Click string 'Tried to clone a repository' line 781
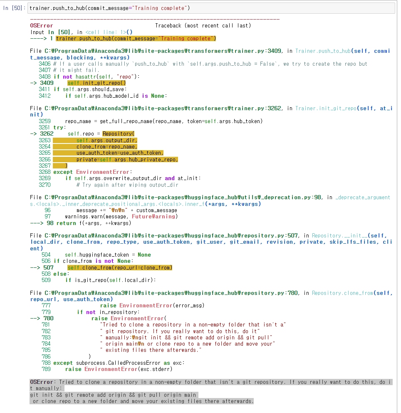Image resolution: width=401 pixels, height=413 pixels. click(x=193, y=325)
